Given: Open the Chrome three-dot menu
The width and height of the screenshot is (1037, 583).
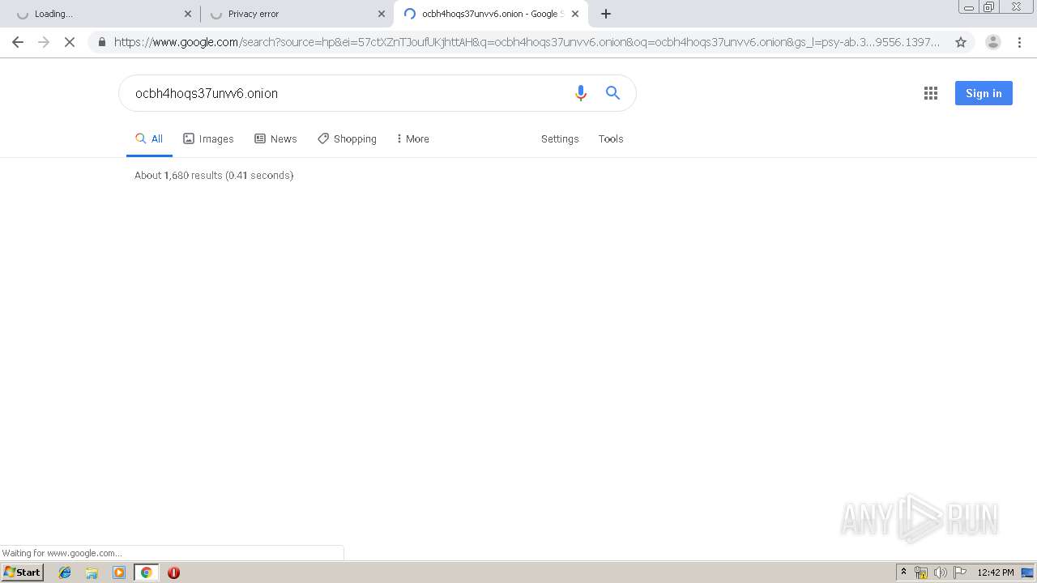Looking at the screenshot, I should [1019, 42].
